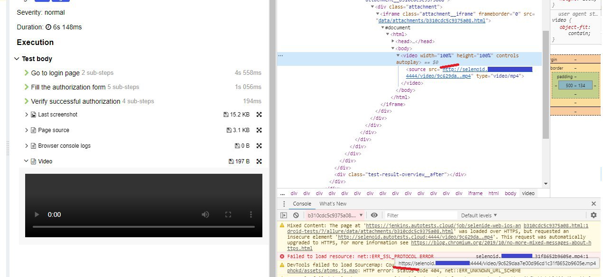
Task: Collapse the video element node
Action: [398, 56]
